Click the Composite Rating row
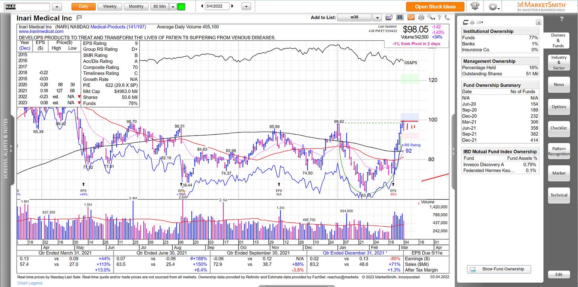578x287 pixels. [x=110, y=67]
